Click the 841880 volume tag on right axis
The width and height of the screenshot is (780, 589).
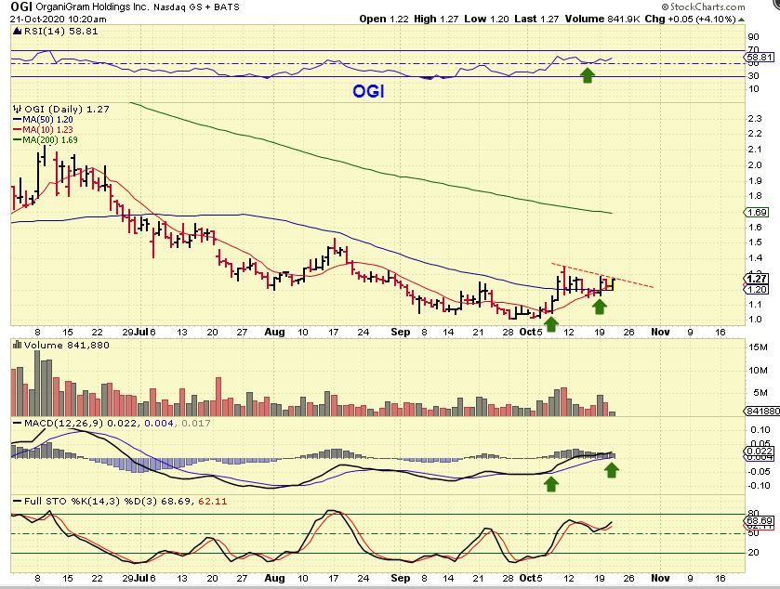(x=761, y=411)
